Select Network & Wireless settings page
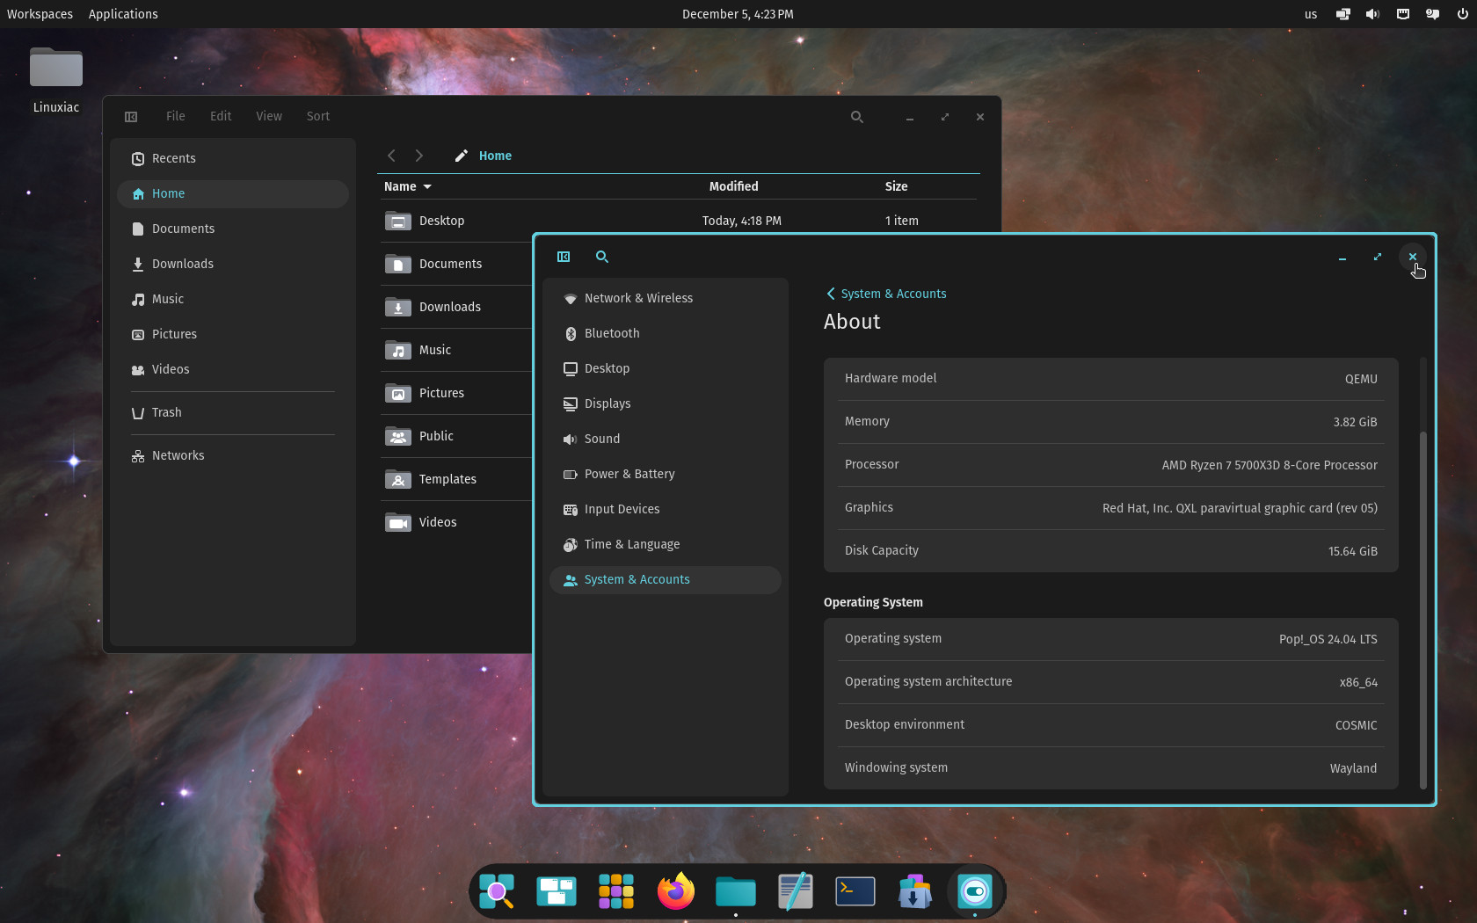The image size is (1477, 923). [666, 298]
